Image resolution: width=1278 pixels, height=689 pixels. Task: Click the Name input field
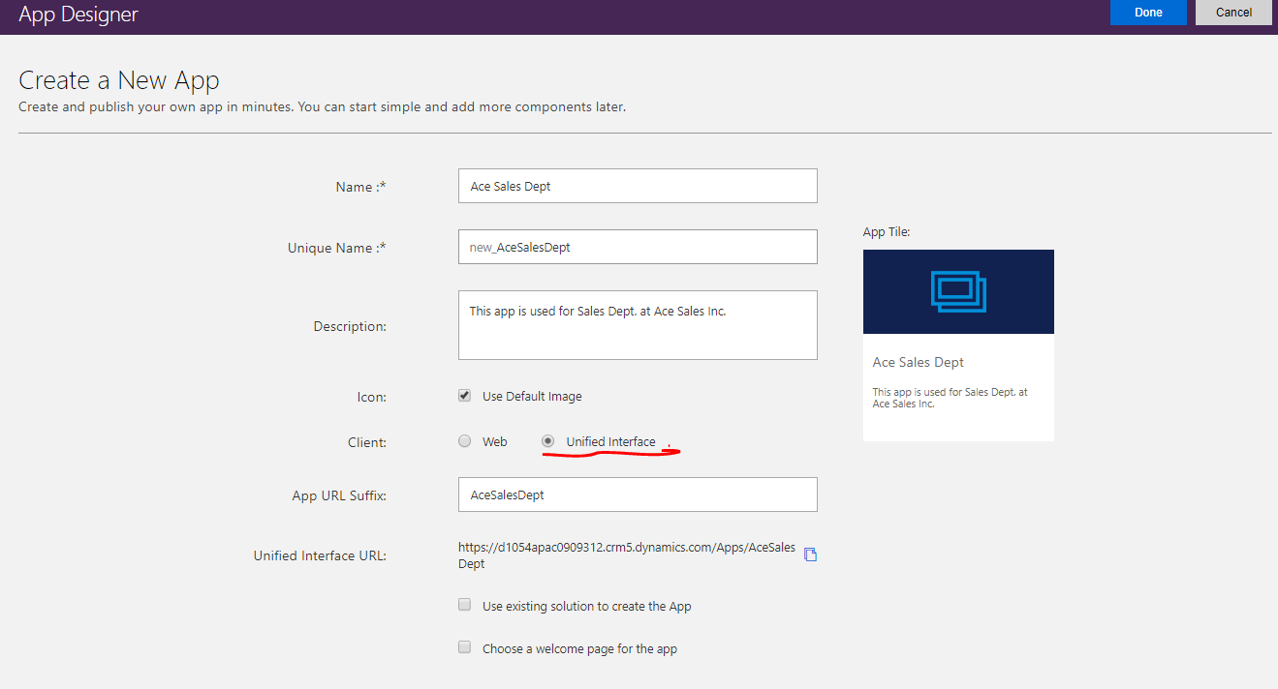coord(638,186)
